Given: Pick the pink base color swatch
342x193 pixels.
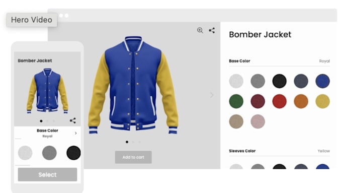Looking at the screenshot, I should pos(258,121).
